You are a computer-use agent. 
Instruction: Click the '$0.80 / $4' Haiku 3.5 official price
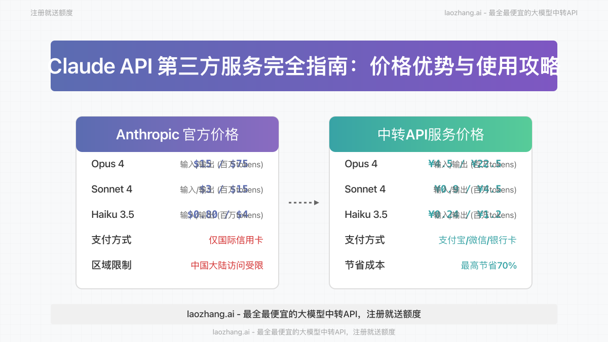(x=218, y=214)
